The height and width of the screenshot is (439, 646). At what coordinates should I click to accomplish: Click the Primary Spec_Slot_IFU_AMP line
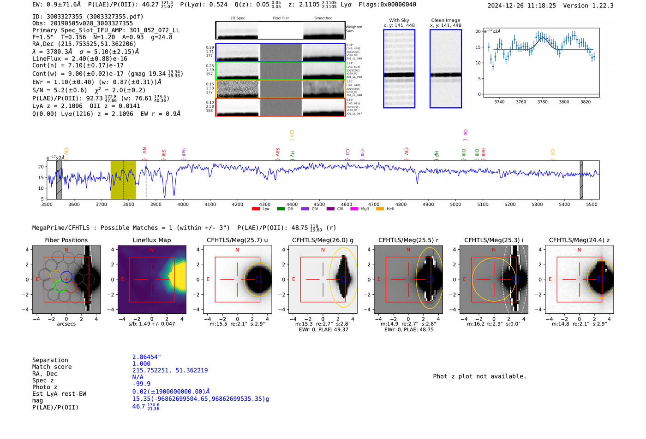(106, 30)
